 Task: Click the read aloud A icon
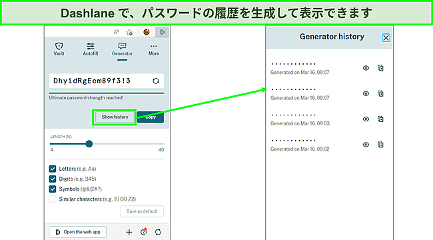[x=117, y=32]
